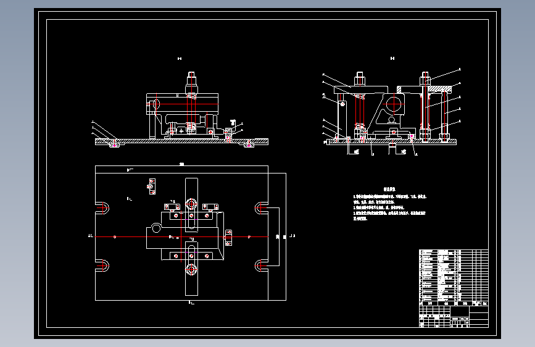The height and width of the screenshot is (347, 535).
Task: Select top-right U-slot of the base plate
Action: [262, 207]
